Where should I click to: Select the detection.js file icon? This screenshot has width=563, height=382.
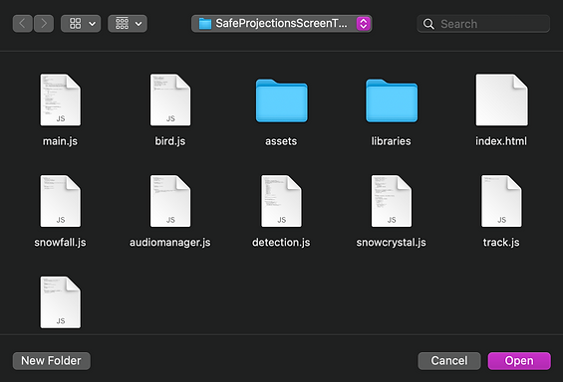[x=281, y=201]
